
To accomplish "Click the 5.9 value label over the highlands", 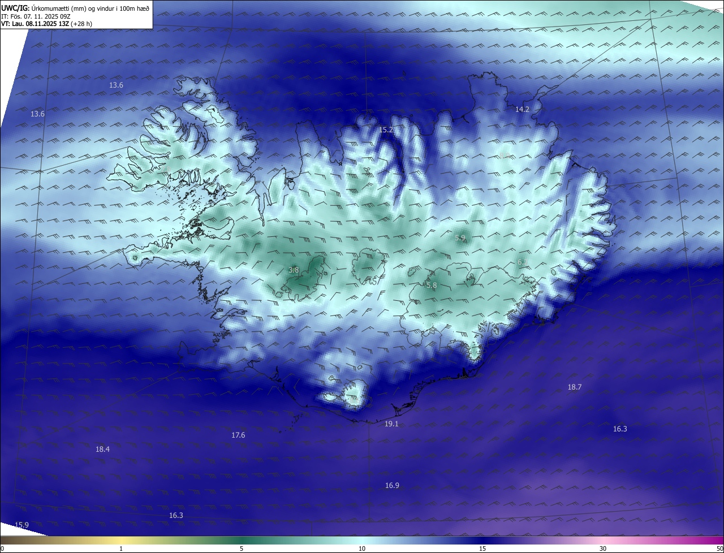I will pos(460,238).
